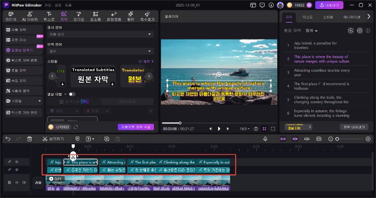Open the 16:9 aspect ratio dropdown
The height and width of the screenshot is (198, 376).
coord(245,129)
